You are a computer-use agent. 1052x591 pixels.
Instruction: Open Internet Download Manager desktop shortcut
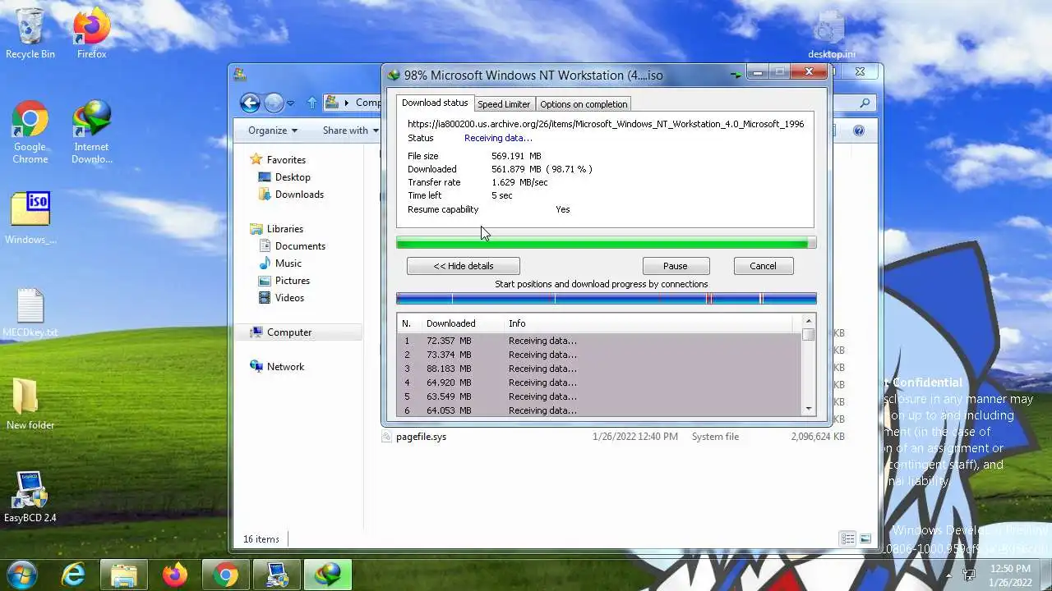click(x=91, y=131)
